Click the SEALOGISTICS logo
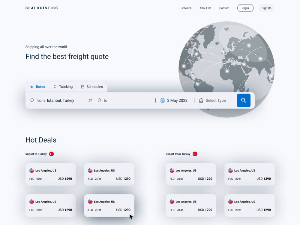 pos(42,8)
